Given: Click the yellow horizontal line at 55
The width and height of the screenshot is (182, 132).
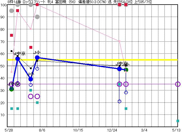Looking at the screenshot, I should tap(86, 60).
